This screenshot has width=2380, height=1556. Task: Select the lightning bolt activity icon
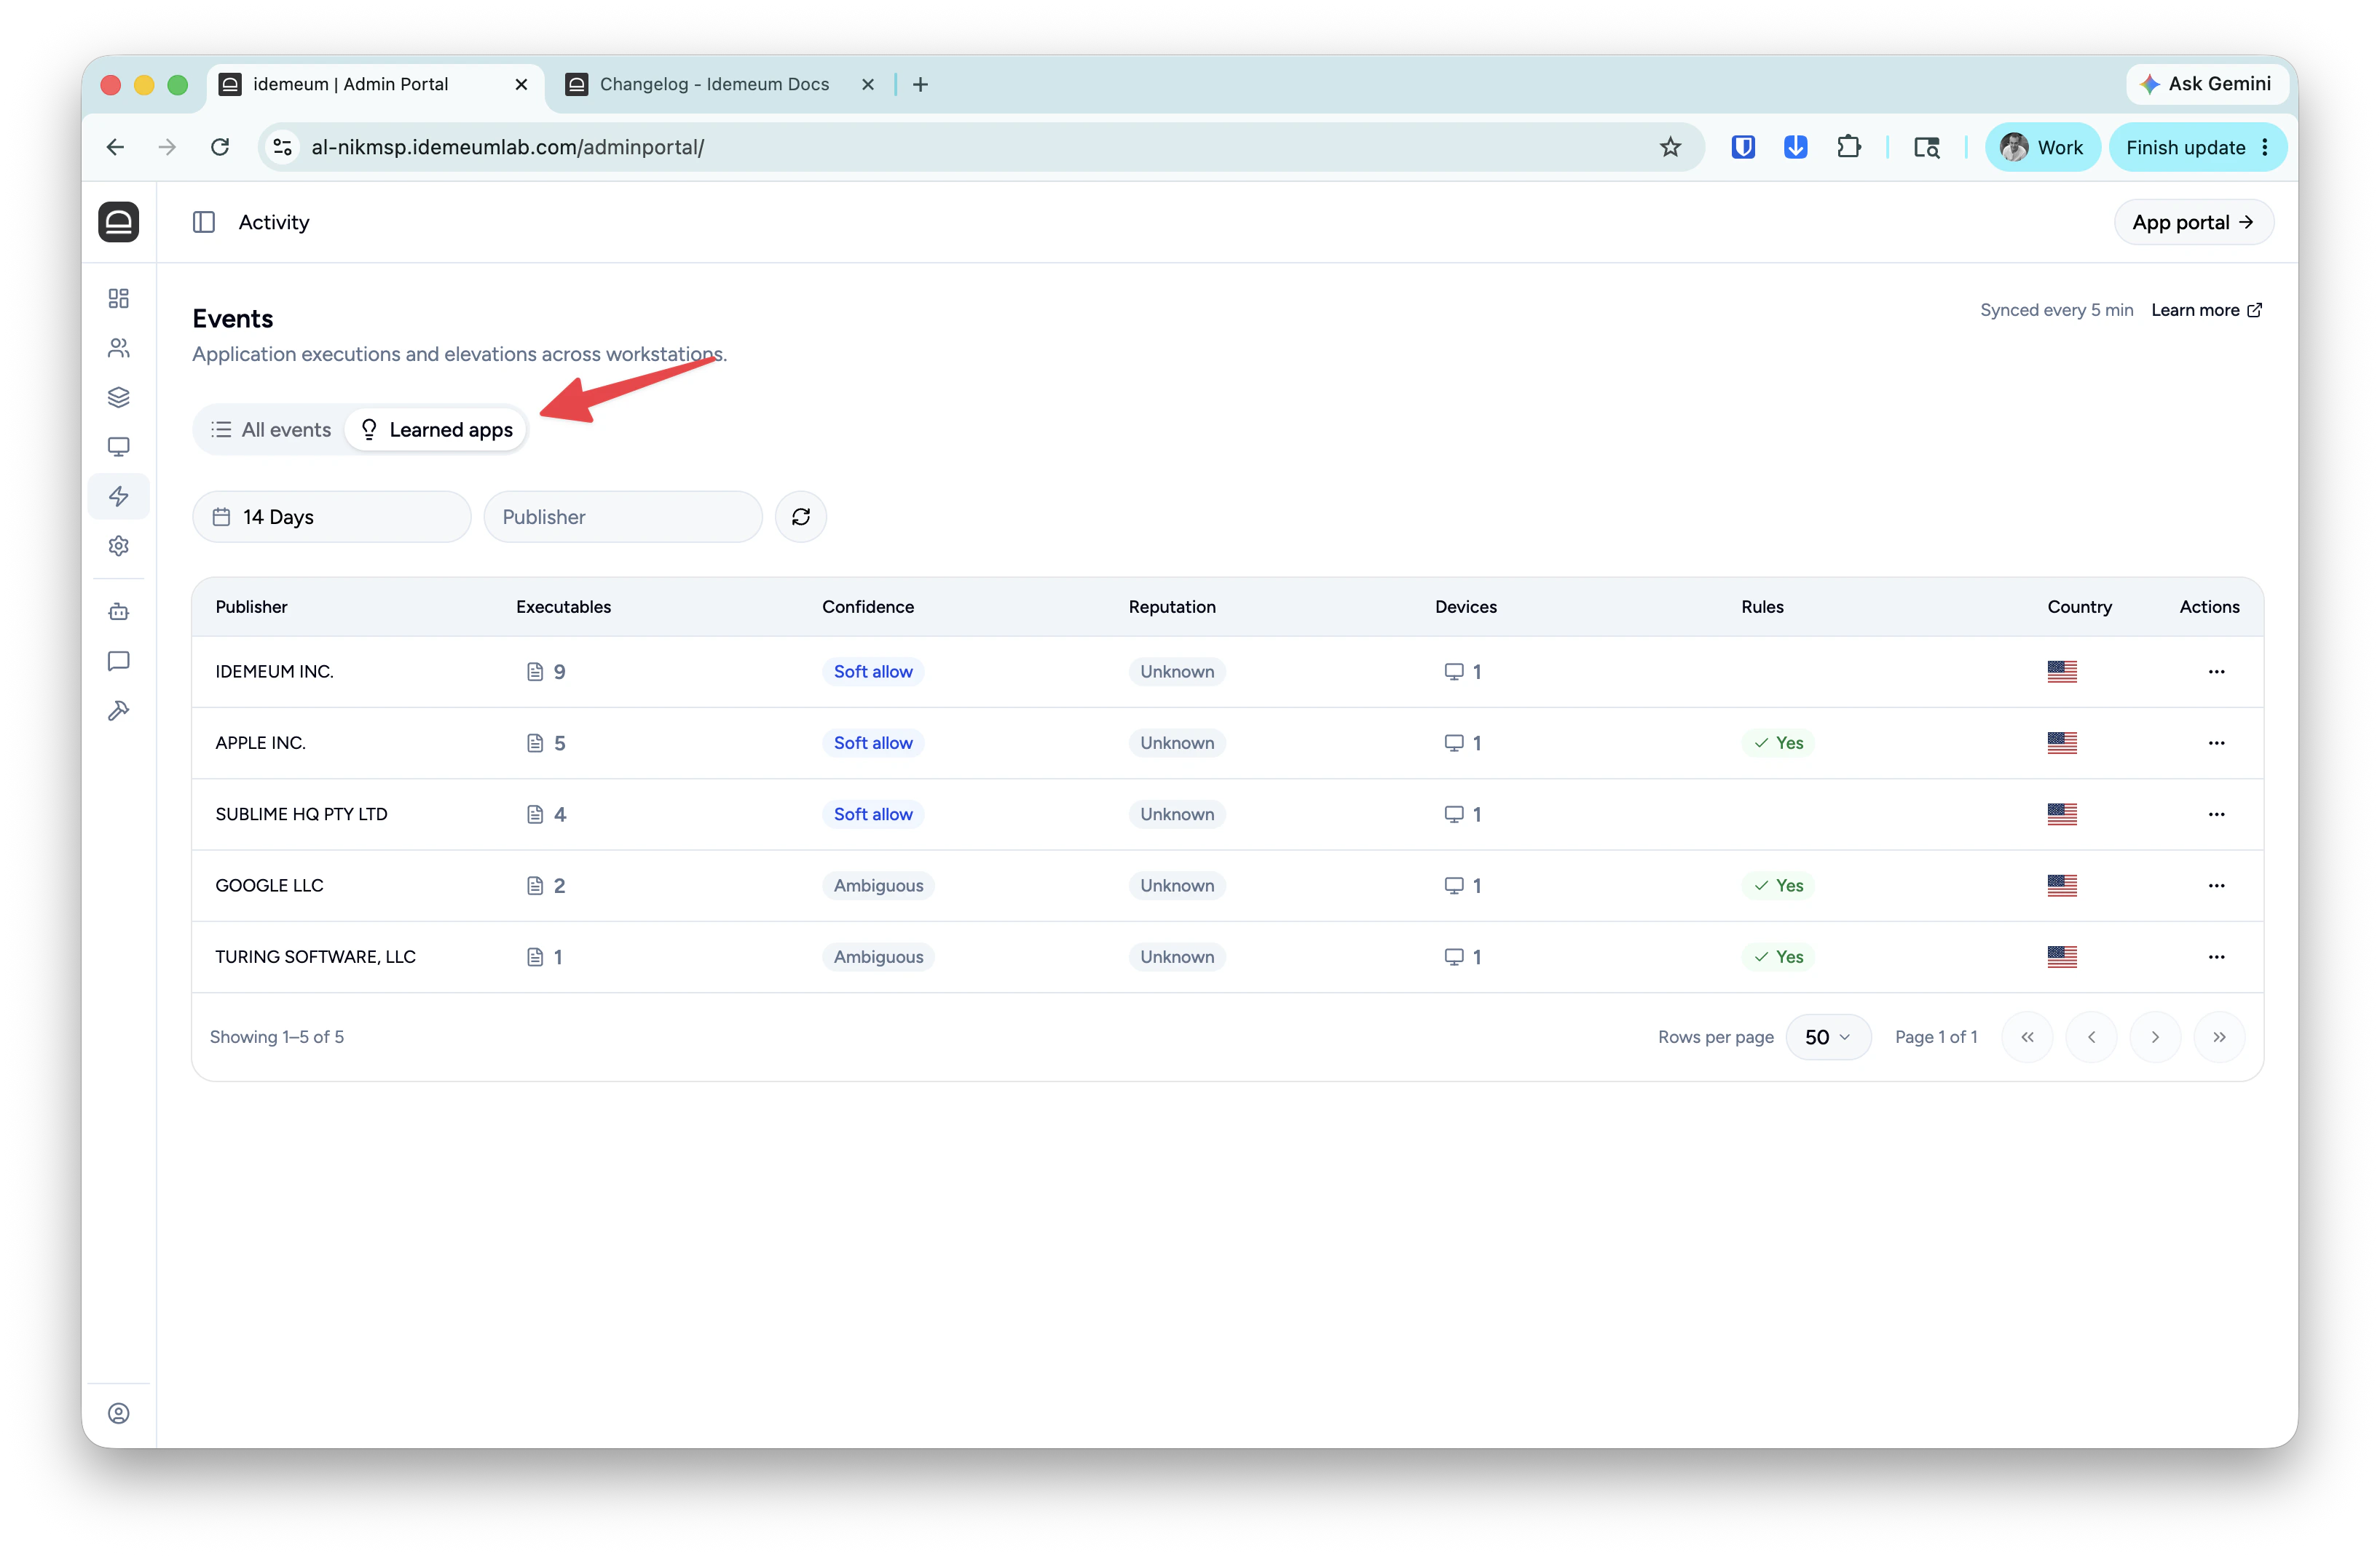[x=118, y=496]
